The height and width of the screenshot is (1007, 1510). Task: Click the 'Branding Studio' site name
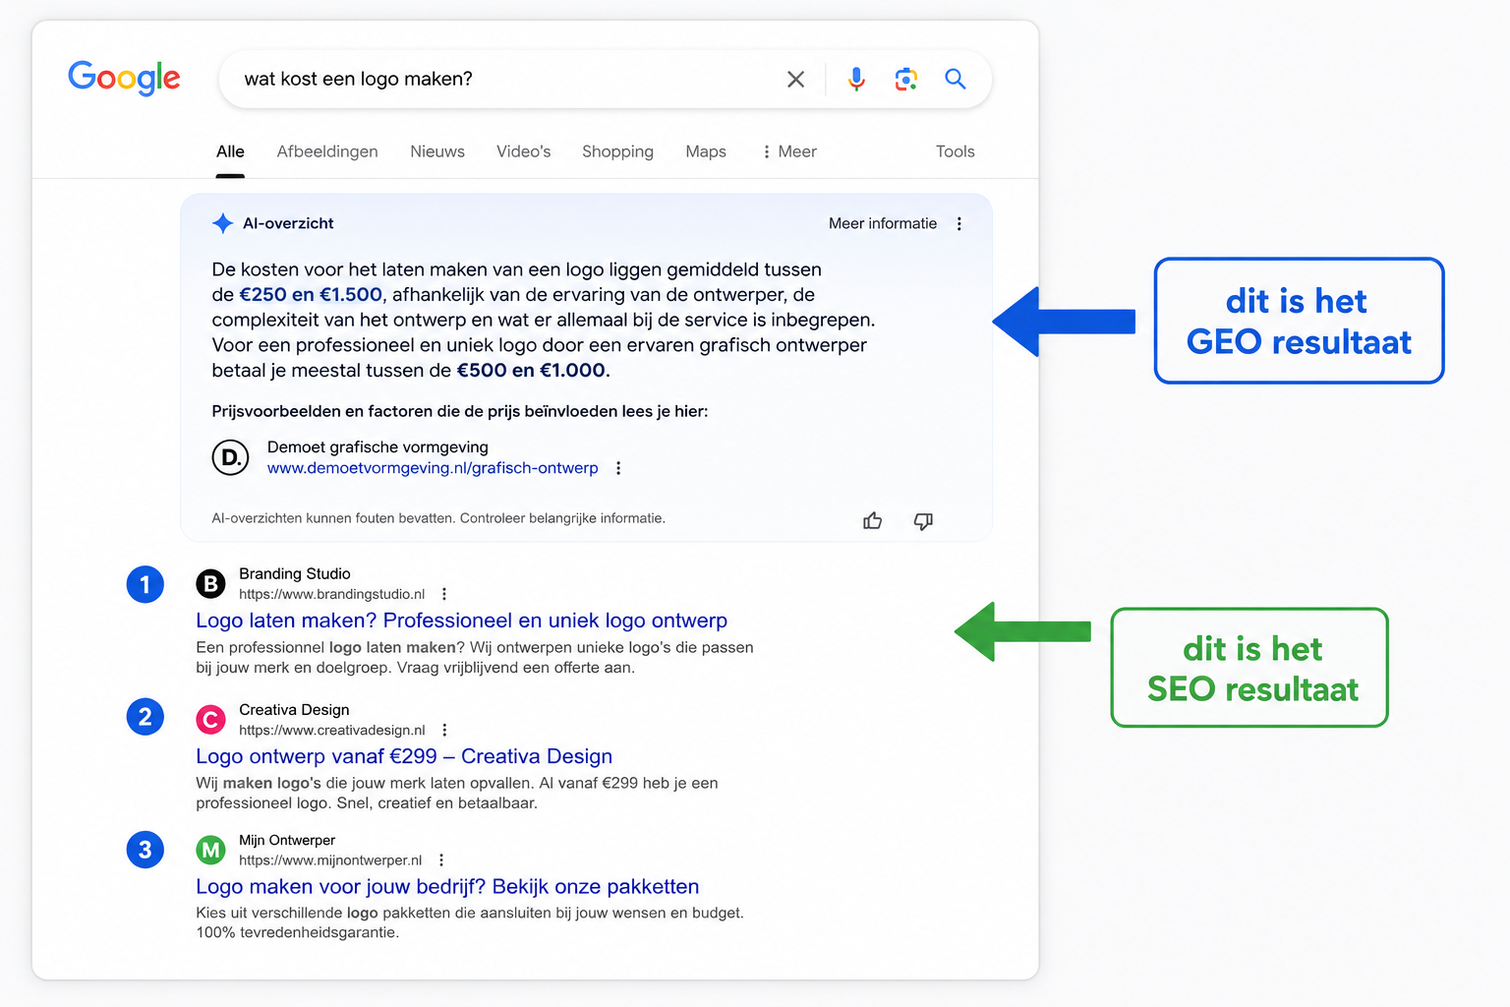pos(295,574)
